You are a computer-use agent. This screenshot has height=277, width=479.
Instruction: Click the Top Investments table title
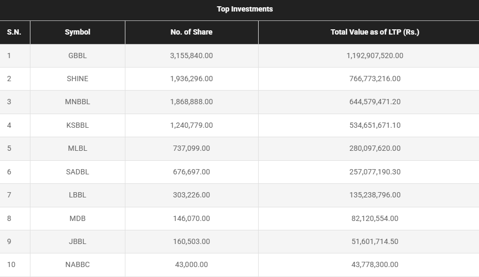[244, 9]
